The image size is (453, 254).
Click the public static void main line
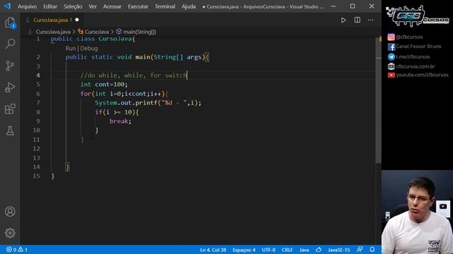coord(137,57)
